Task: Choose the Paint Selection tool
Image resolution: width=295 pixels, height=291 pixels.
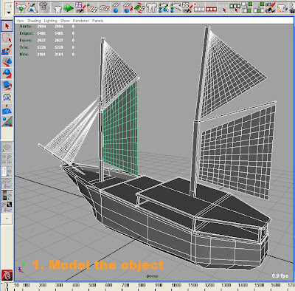Action: pyautogui.click(x=7, y=49)
